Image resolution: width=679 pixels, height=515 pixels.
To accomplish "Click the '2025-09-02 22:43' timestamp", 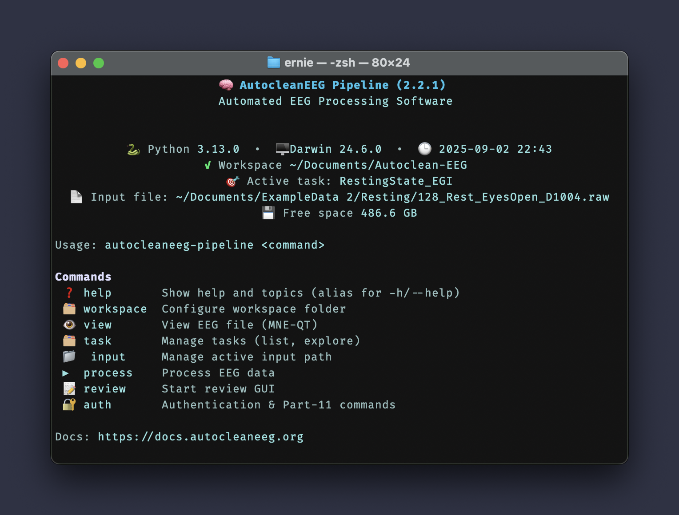I will pyautogui.click(x=495, y=149).
